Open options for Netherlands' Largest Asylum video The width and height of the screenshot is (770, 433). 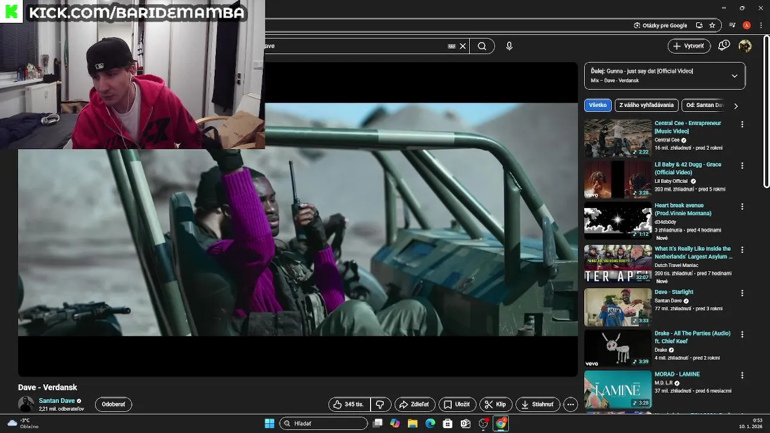click(x=742, y=250)
